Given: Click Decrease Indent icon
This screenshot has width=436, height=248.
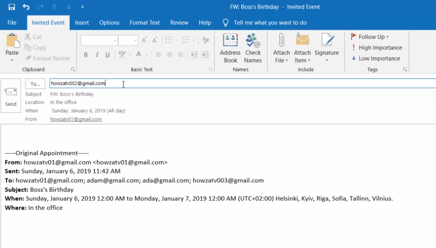Looking at the screenshot, I should (194, 55).
